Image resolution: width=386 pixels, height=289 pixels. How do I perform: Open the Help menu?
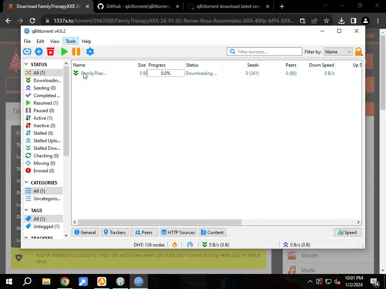[x=86, y=41]
